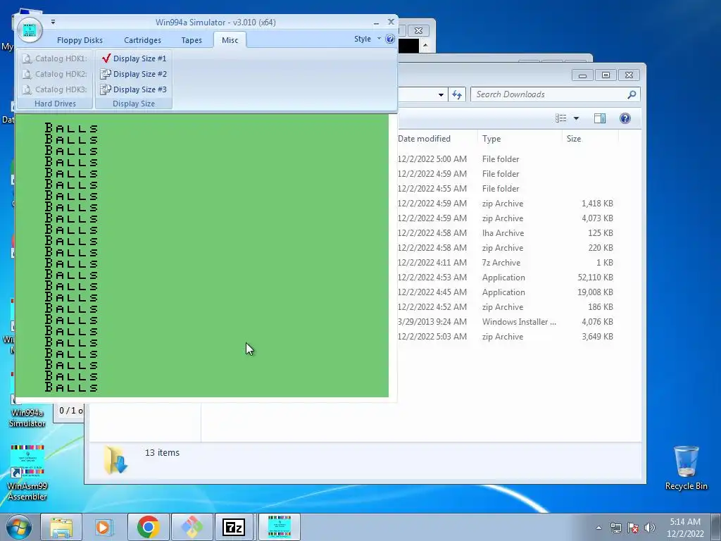The width and height of the screenshot is (721, 541).
Task: Open Win994a help icon
Action: (x=390, y=39)
